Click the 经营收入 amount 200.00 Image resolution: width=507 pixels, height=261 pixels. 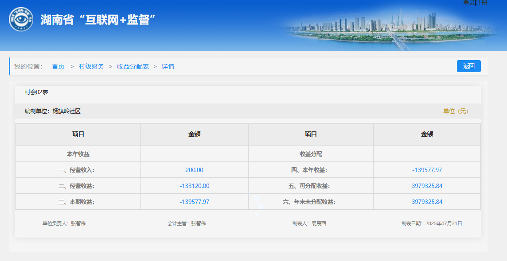(x=194, y=170)
